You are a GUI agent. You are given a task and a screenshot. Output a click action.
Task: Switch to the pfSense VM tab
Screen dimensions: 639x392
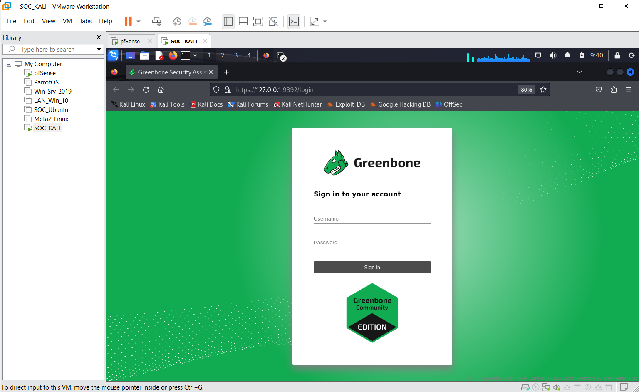tap(130, 41)
